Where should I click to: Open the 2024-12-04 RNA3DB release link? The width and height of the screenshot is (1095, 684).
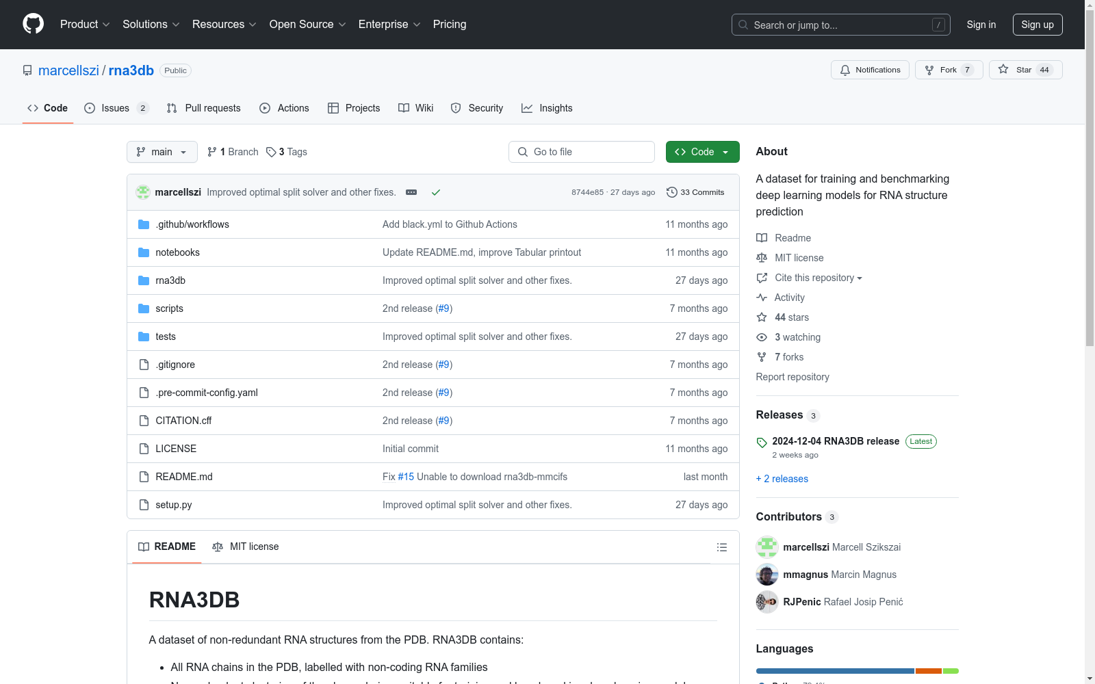(x=836, y=441)
